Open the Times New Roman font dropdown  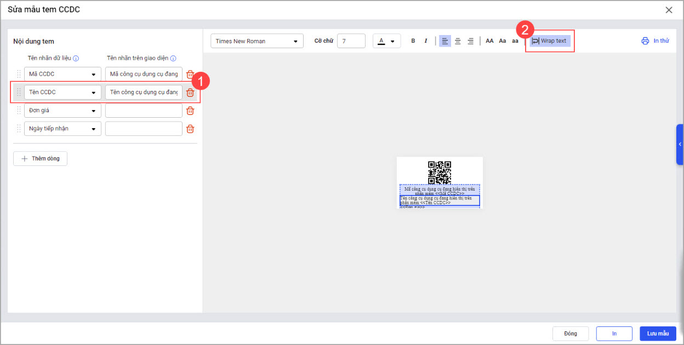click(x=256, y=41)
